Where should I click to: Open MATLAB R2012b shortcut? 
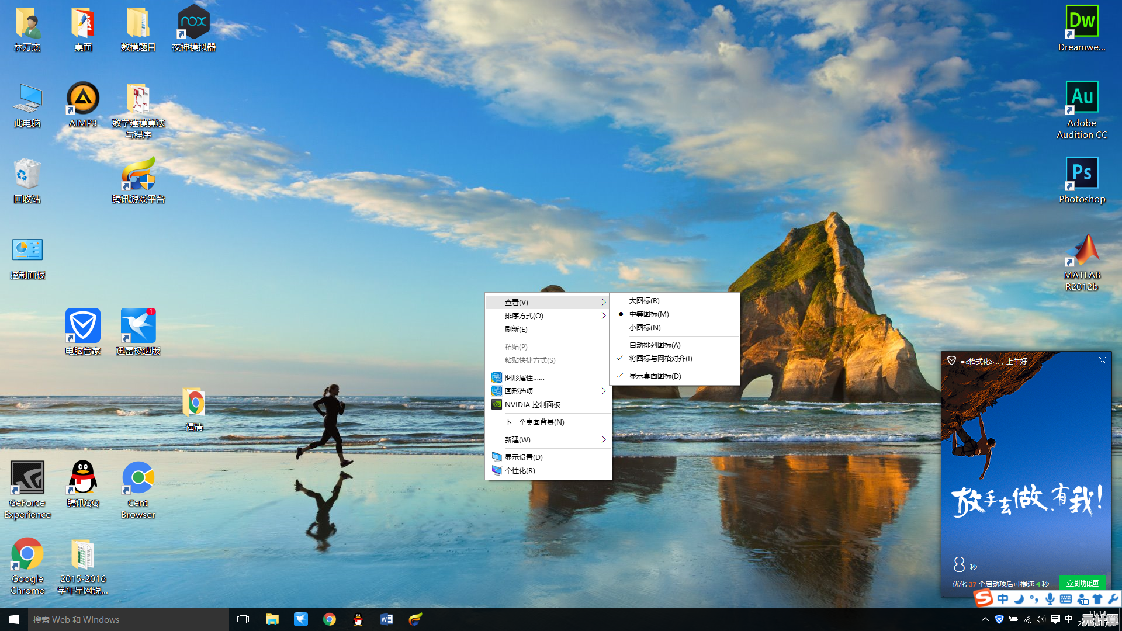(x=1081, y=251)
